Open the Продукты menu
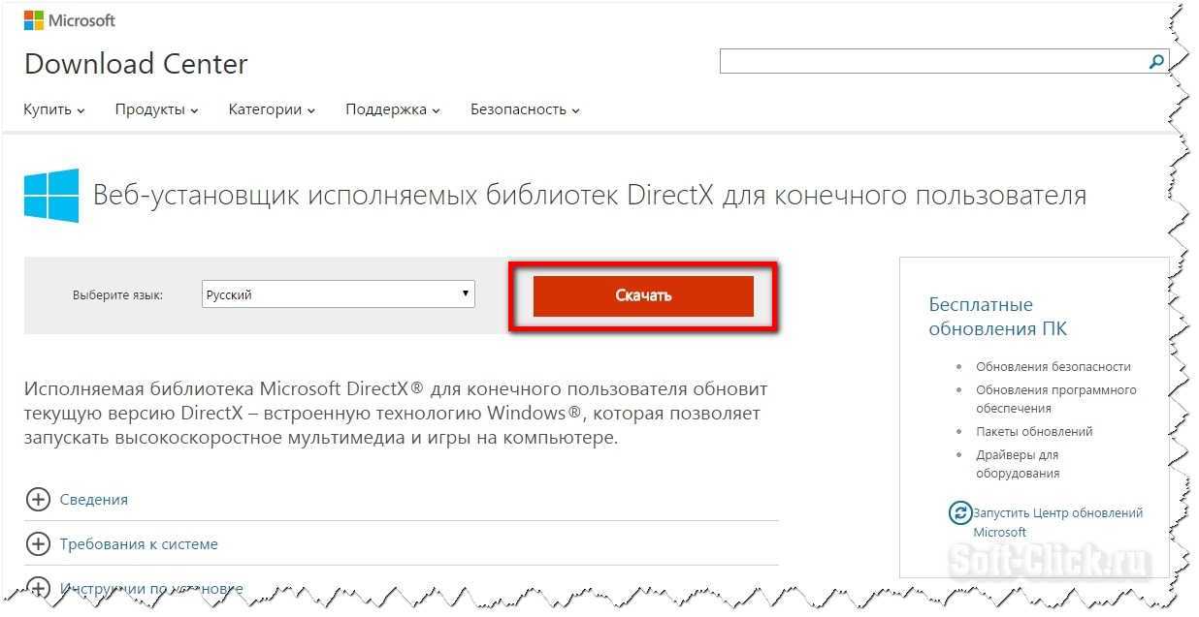Viewport: 1199px width, 617px height. tap(156, 109)
